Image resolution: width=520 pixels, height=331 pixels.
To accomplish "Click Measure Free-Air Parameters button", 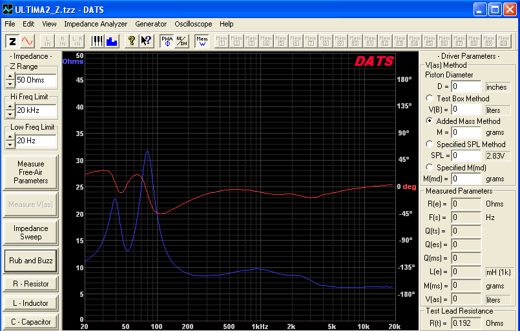I will [30, 172].
